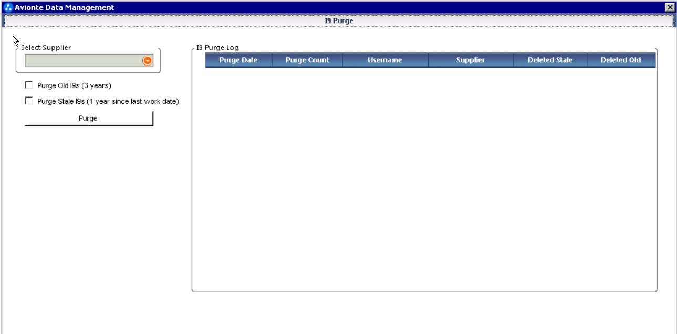
Task: Enable the Purge Old I9s checkbox
Action: click(x=29, y=85)
